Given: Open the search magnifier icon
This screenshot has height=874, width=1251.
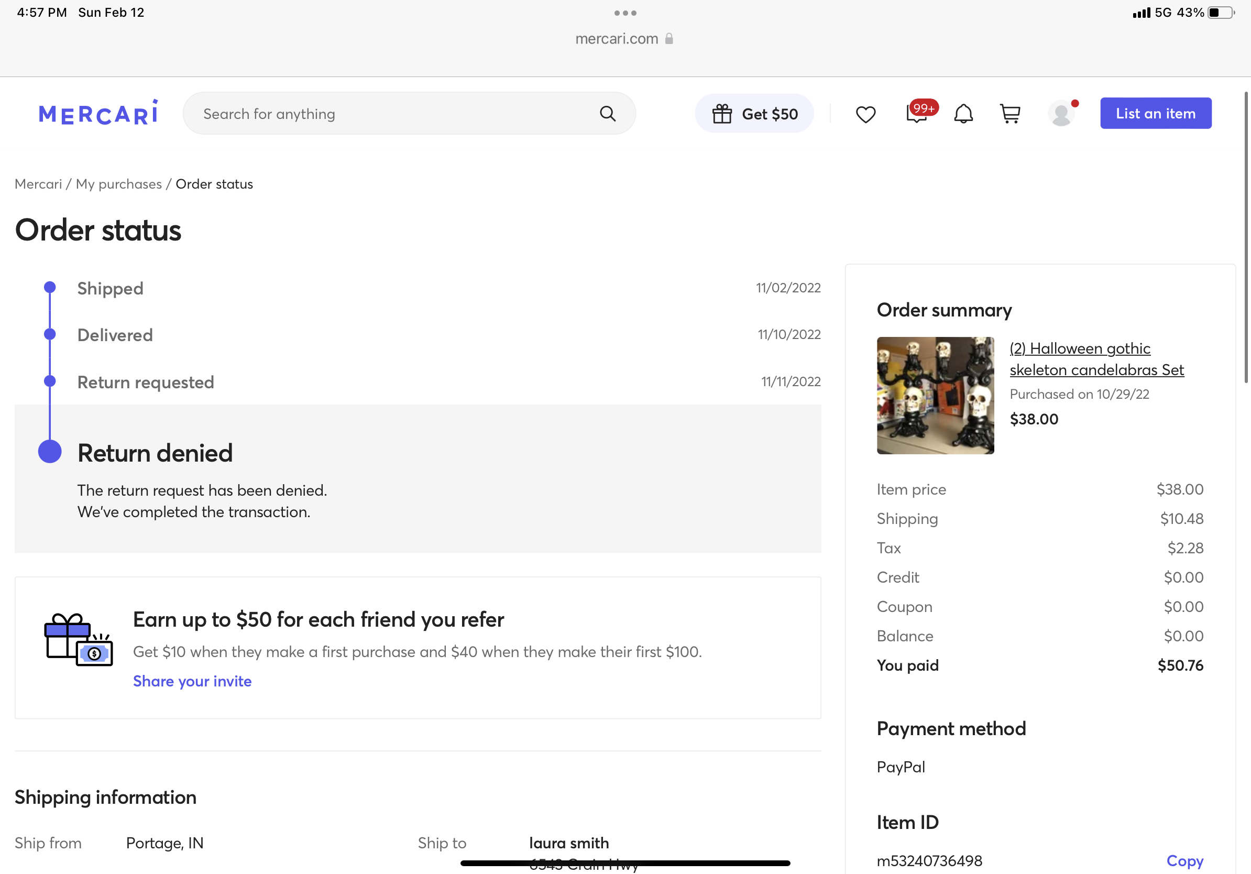Looking at the screenshot, I should (x=608, y=113).
